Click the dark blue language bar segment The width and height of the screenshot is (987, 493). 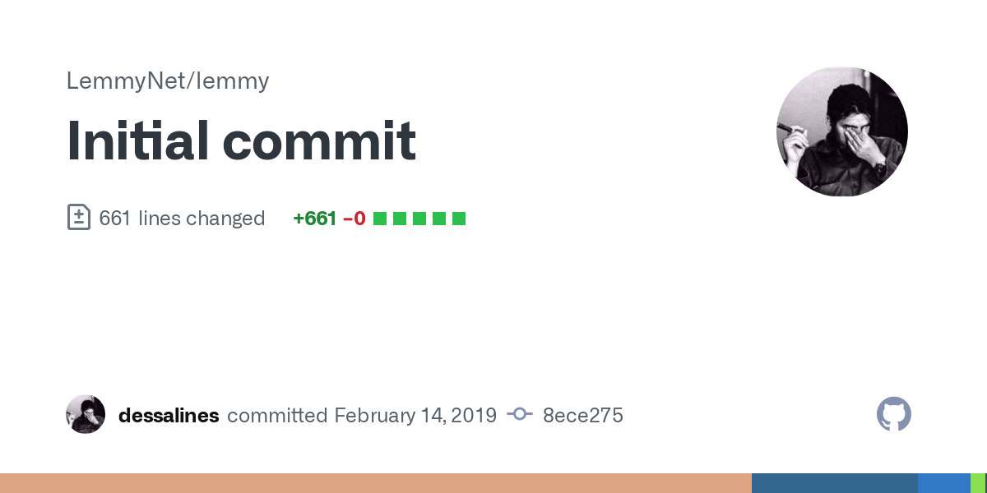(835, 483)
